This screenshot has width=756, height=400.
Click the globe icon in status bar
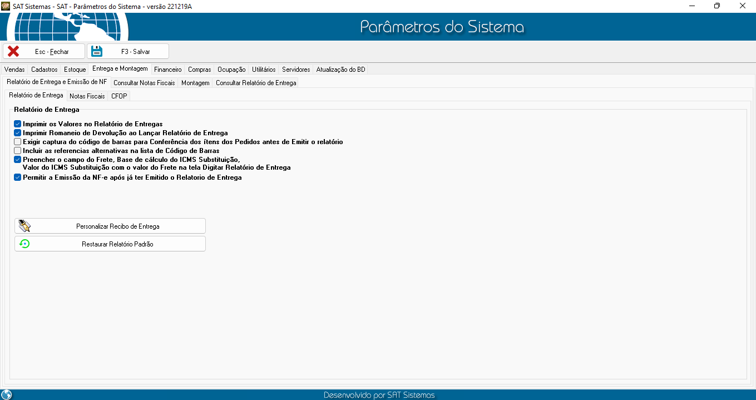7,394
